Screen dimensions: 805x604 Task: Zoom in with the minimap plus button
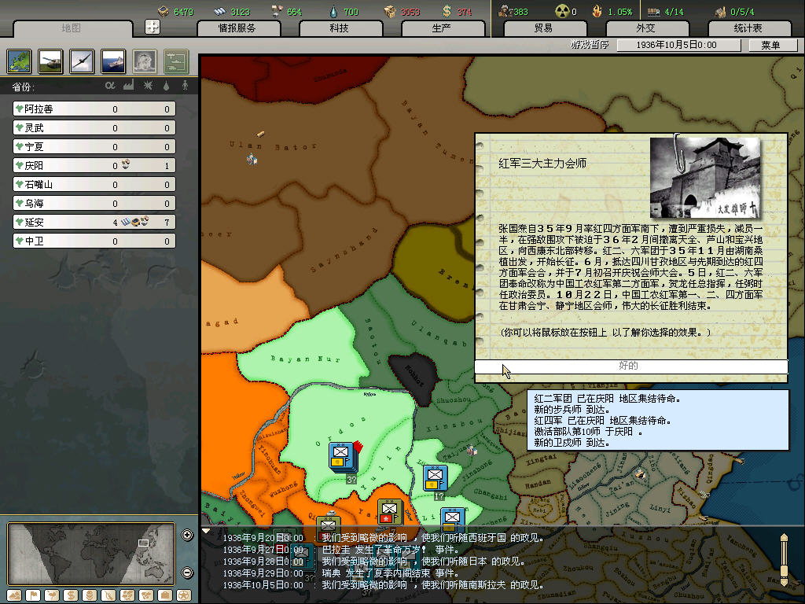point(187,535)
